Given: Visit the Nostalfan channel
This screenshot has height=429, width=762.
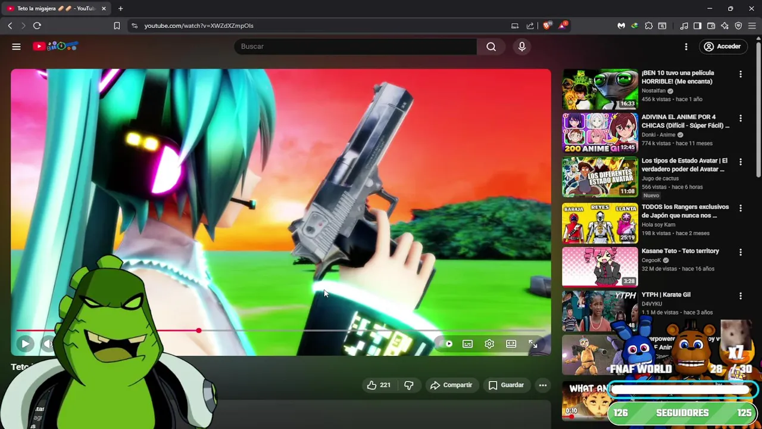Looking at the screenshot, I should 654,91.
